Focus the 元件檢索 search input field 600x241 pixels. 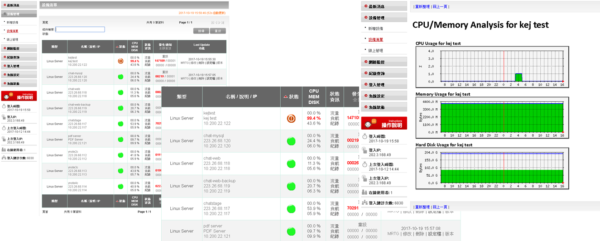click(x=80, y=29)
